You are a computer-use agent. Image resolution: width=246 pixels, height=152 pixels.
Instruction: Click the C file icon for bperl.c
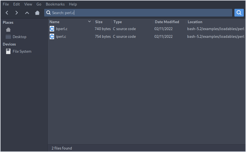[x=52, y=29]
